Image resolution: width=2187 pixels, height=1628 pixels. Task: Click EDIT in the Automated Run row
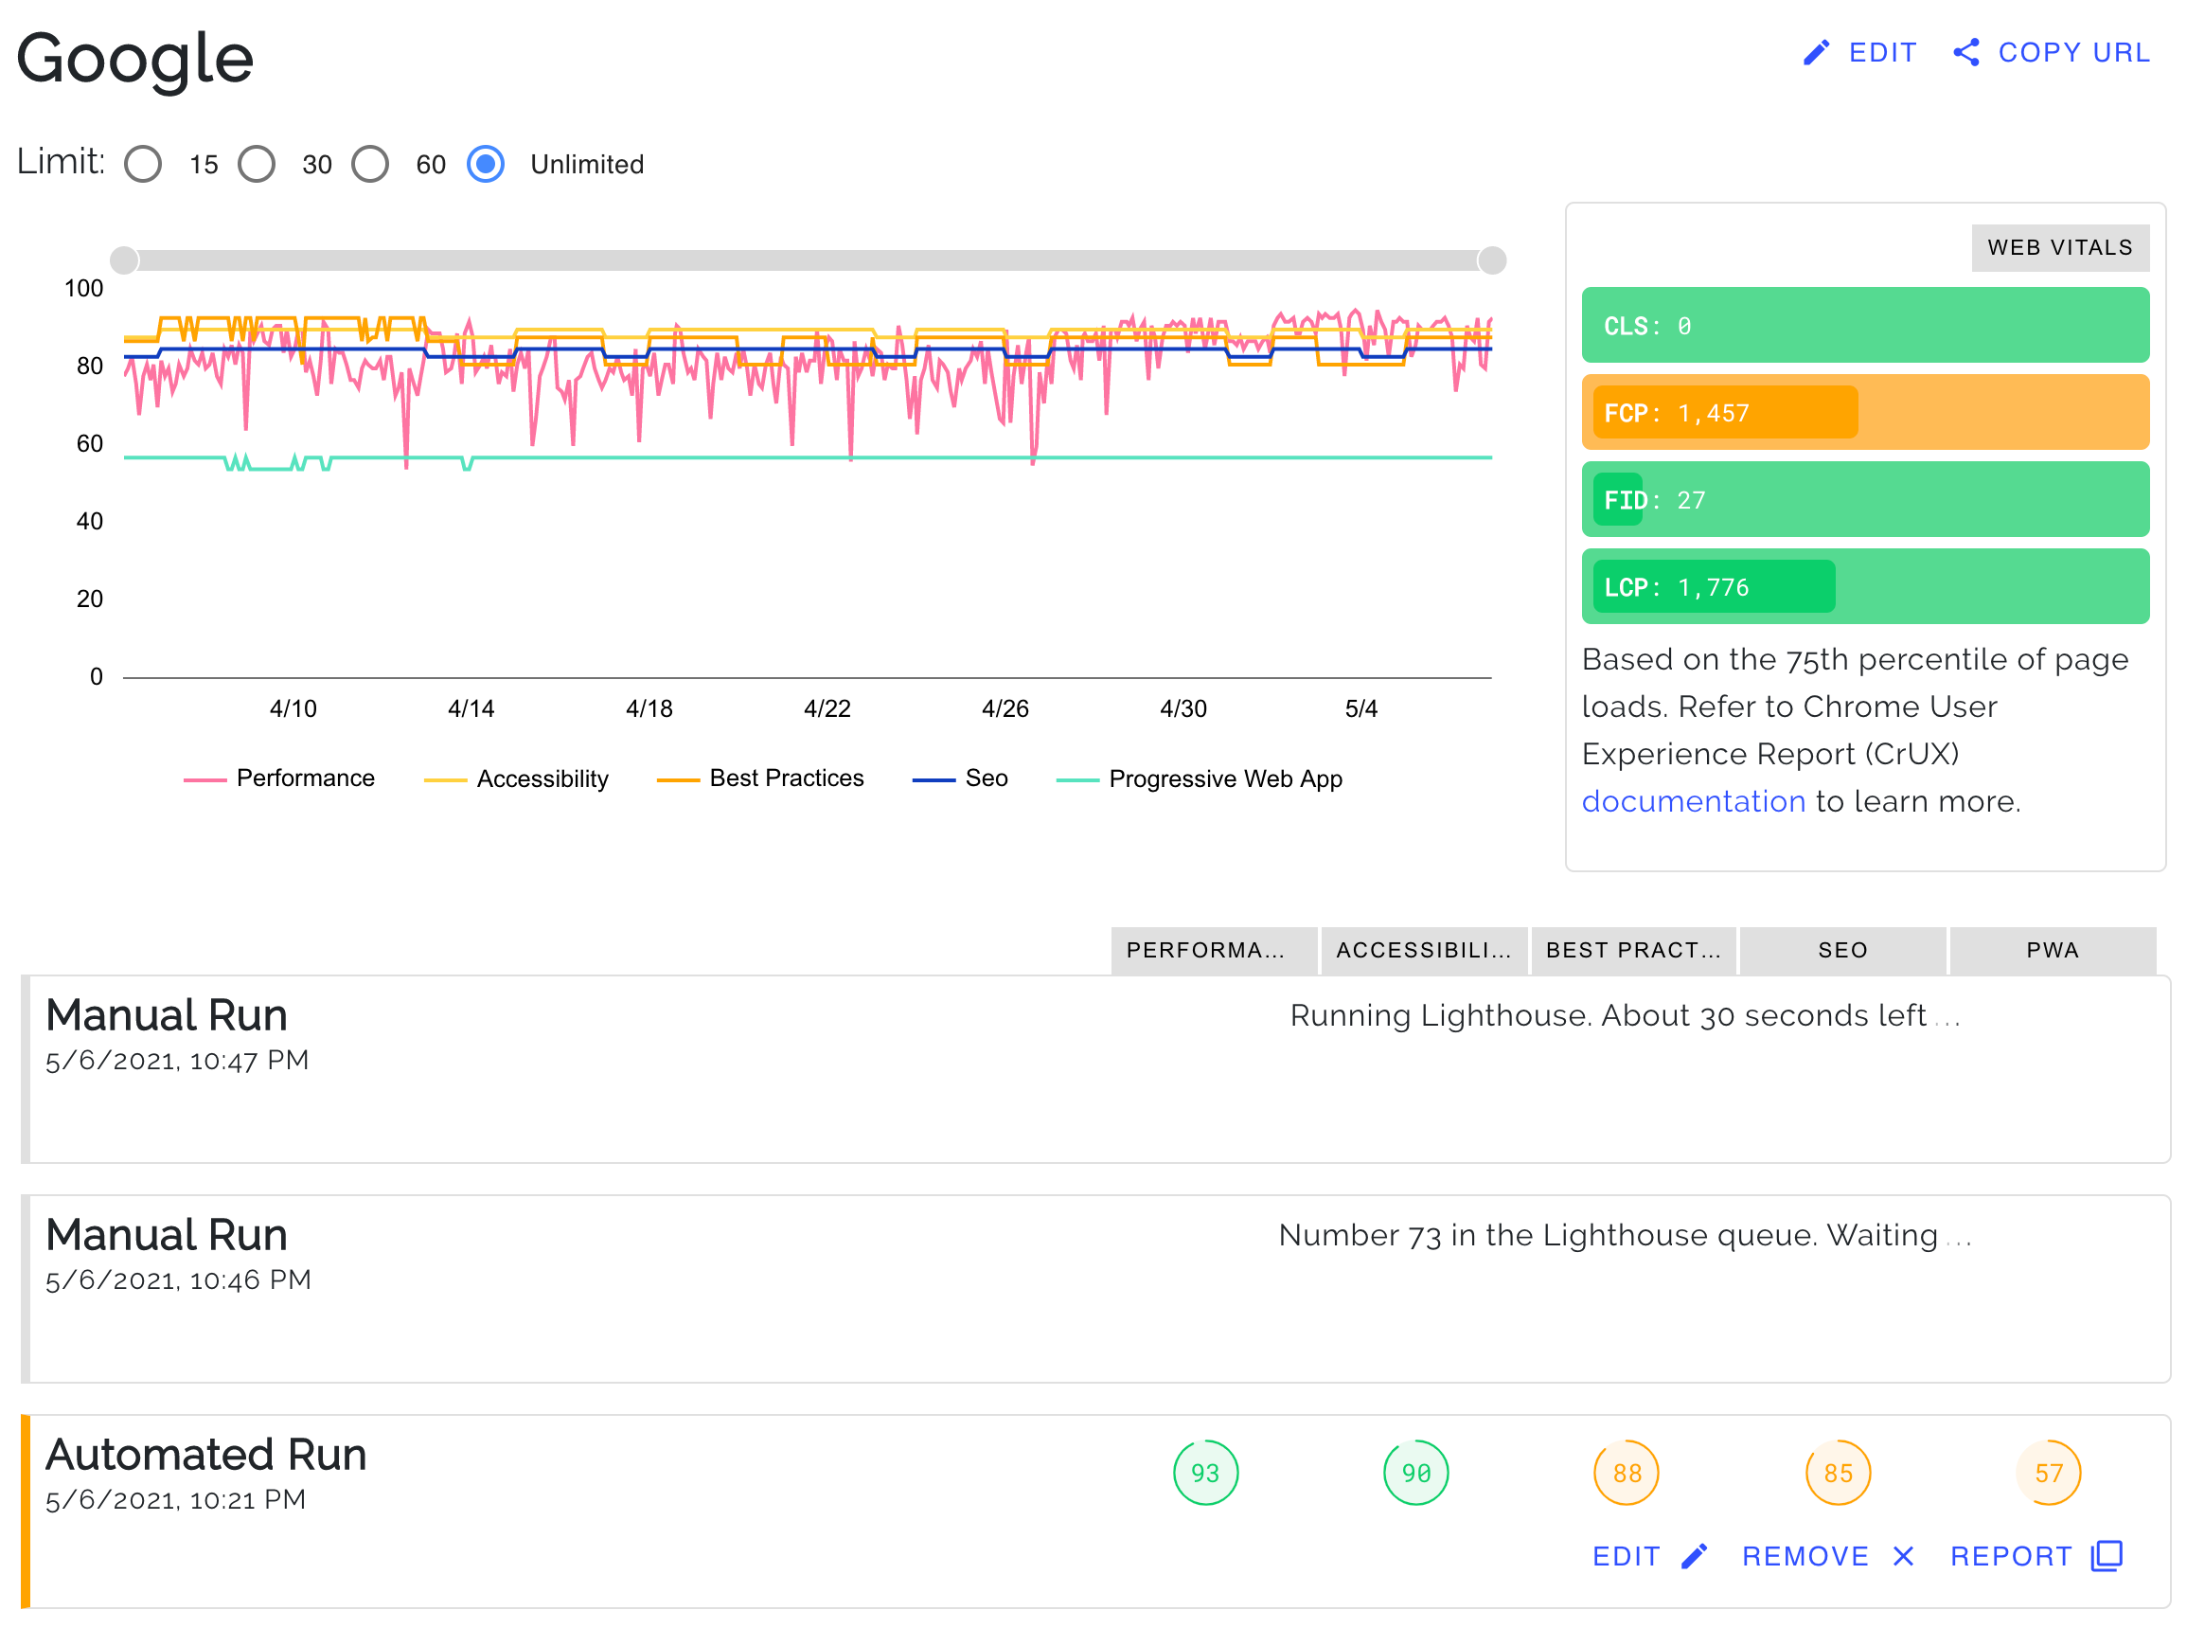point(1650,1556)
